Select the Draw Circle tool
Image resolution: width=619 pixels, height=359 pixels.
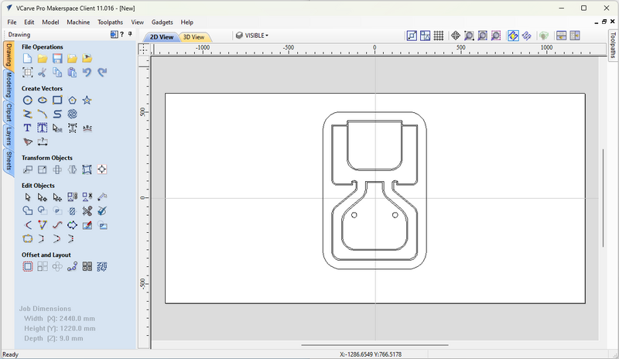(x=28, y=100)
